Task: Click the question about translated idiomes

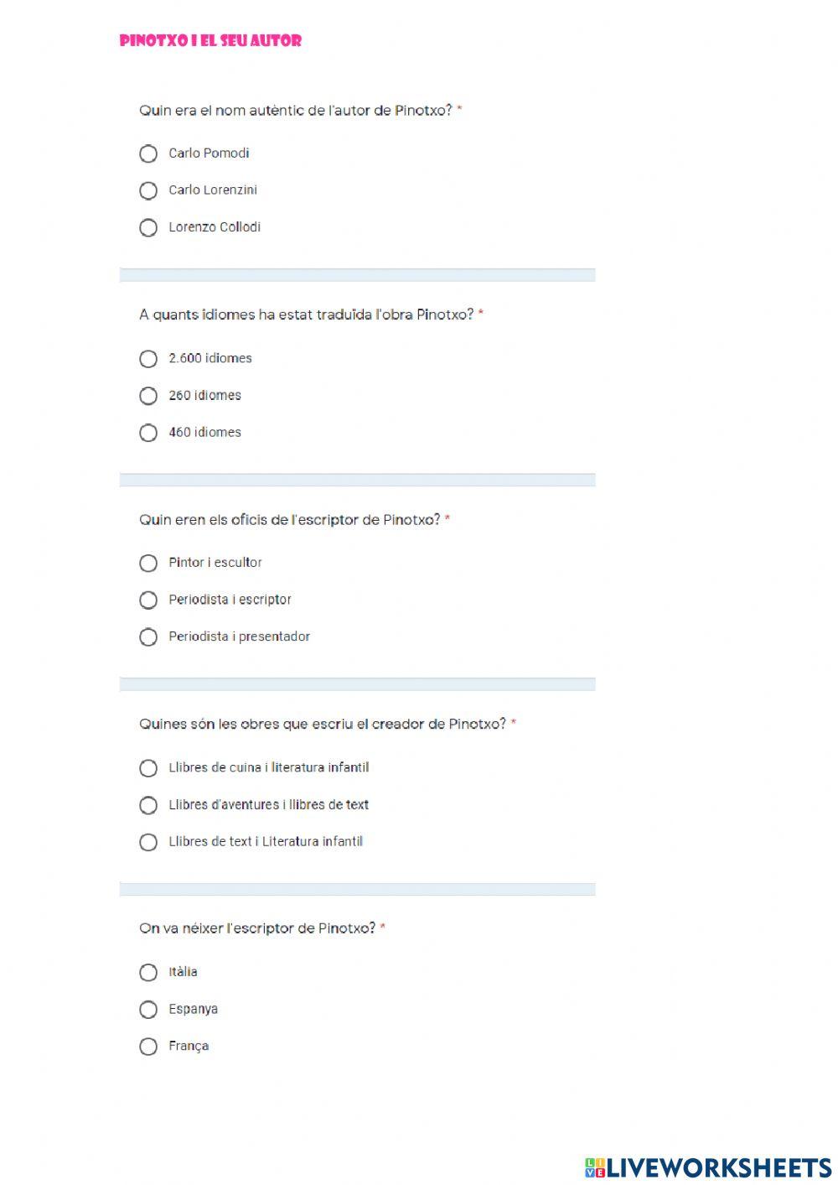Action: point(306,314)
